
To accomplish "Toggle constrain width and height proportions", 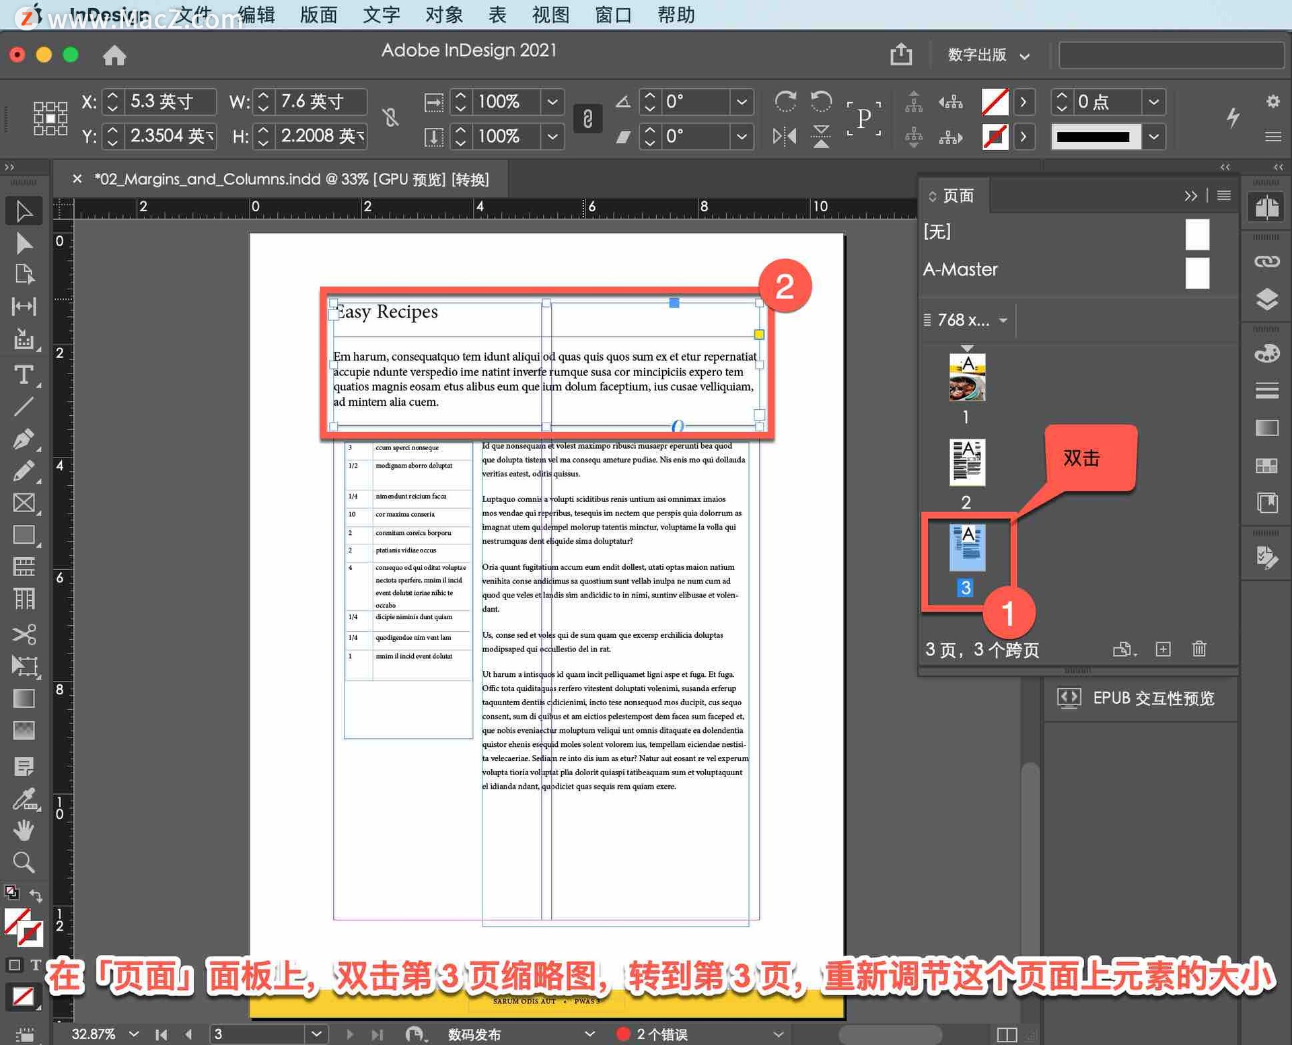I will point(390,118).
